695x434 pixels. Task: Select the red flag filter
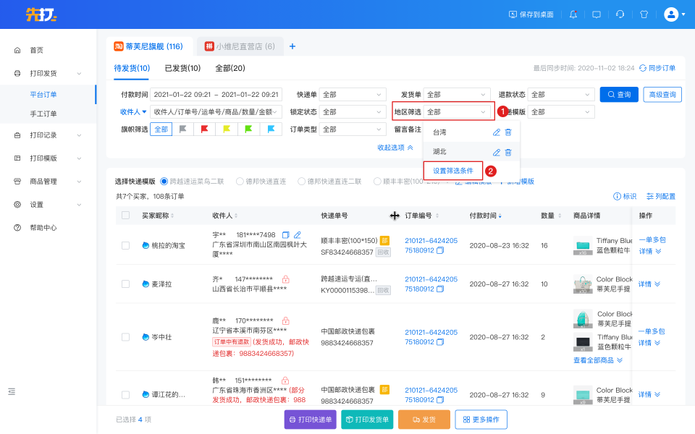point(205,129)
